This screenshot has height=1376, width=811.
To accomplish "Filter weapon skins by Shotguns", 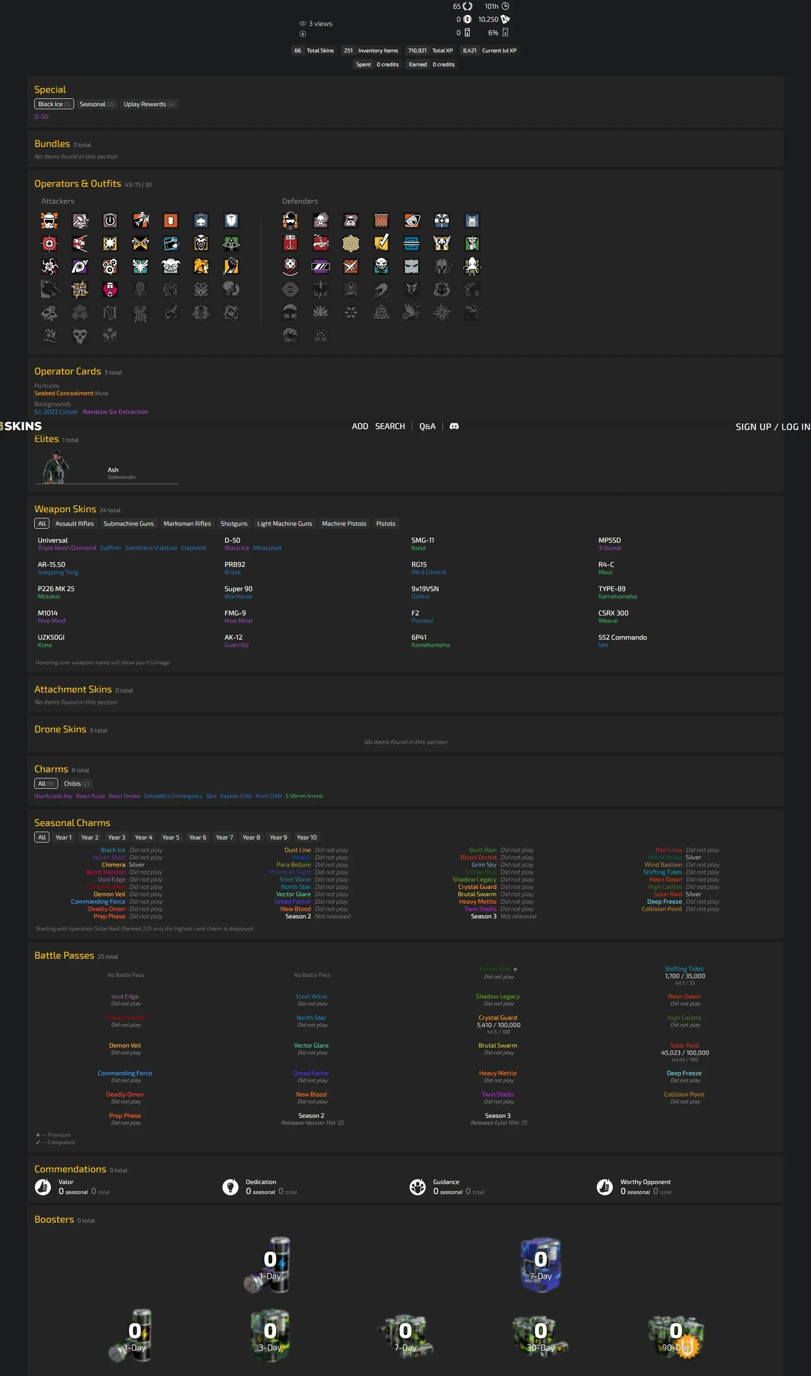I will coord(234,523).
